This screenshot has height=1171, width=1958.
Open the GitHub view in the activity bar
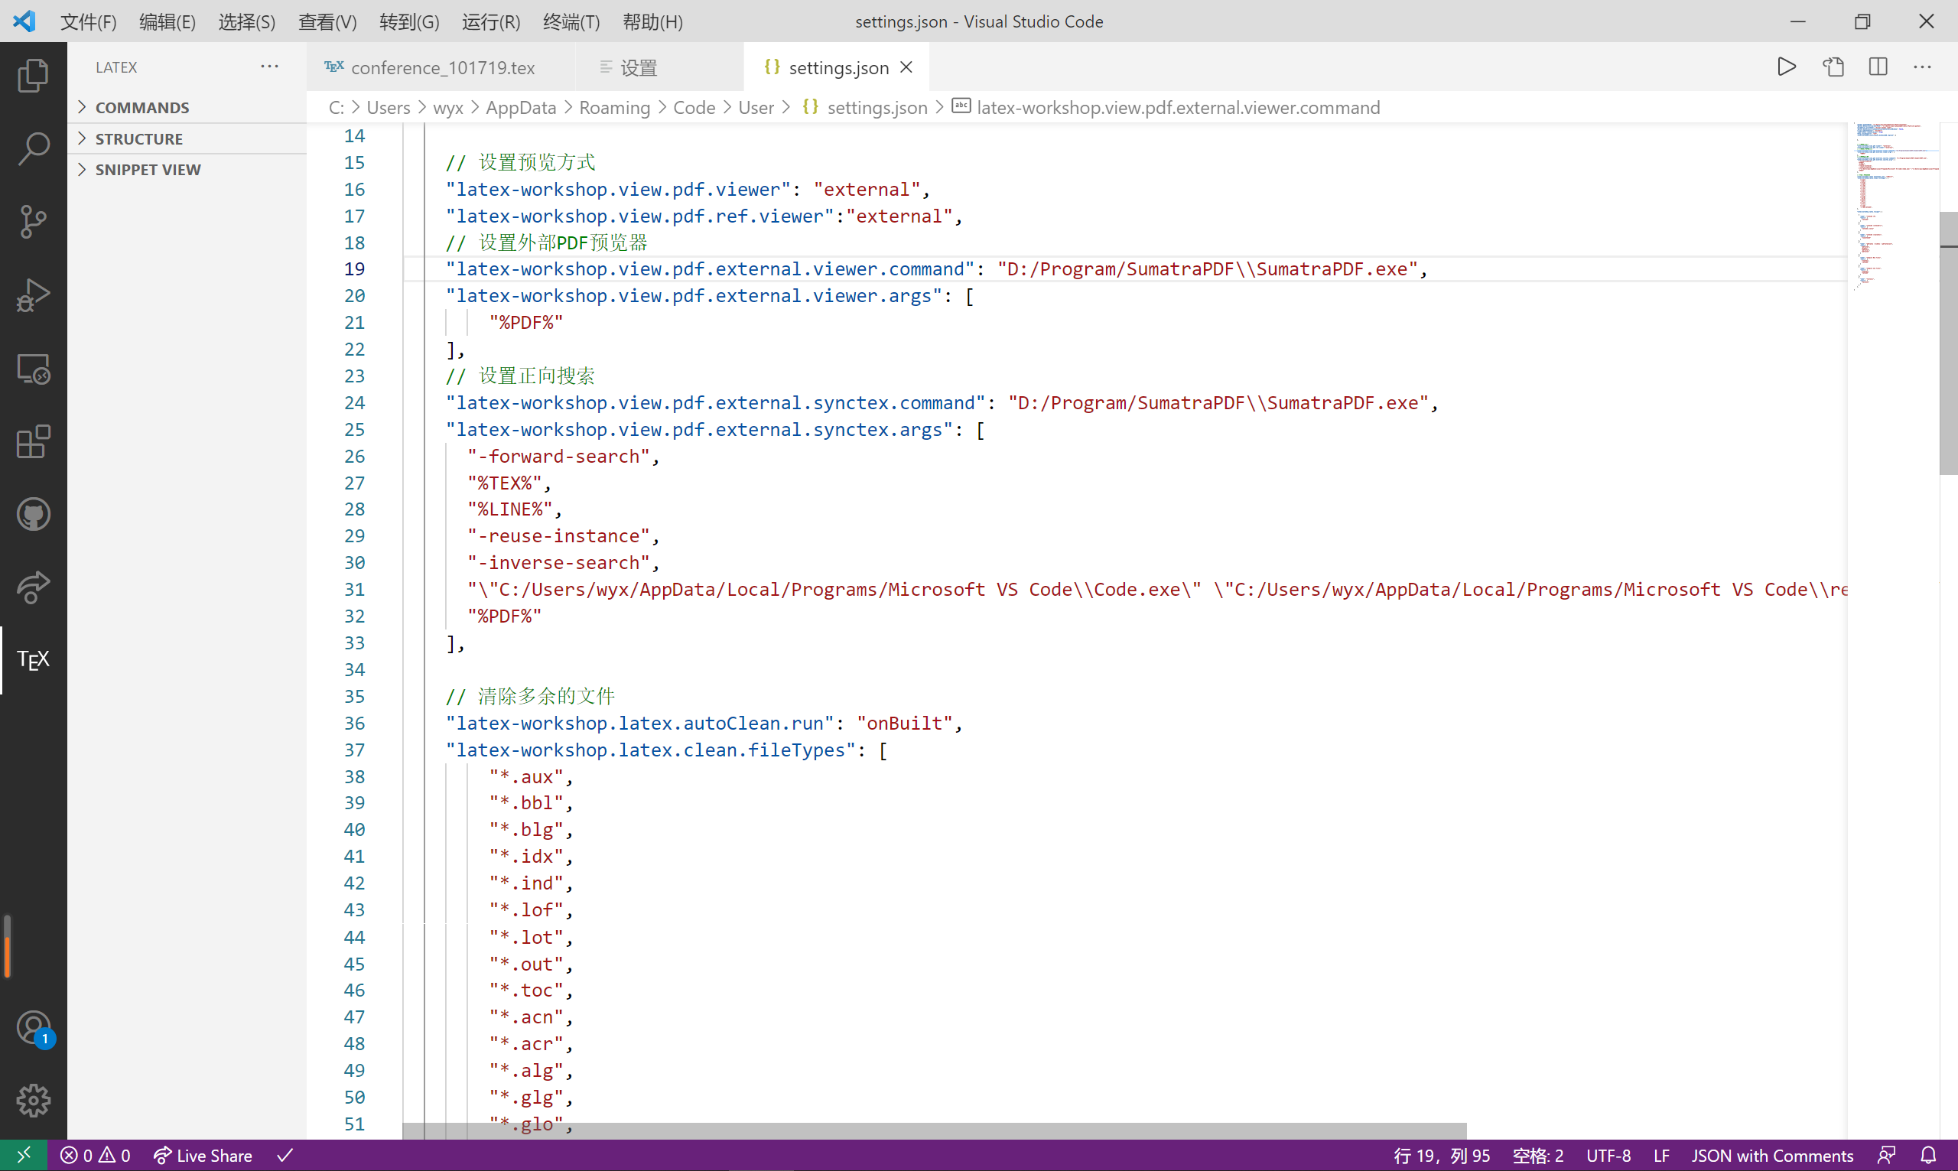point(32,514)
